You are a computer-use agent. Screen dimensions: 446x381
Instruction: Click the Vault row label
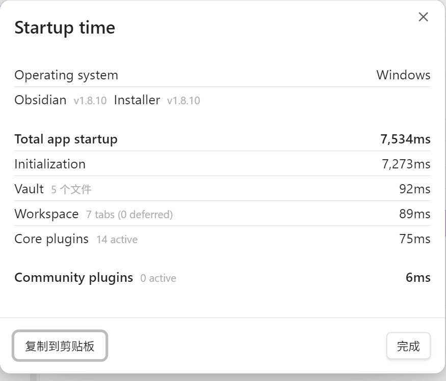point(29,189)
